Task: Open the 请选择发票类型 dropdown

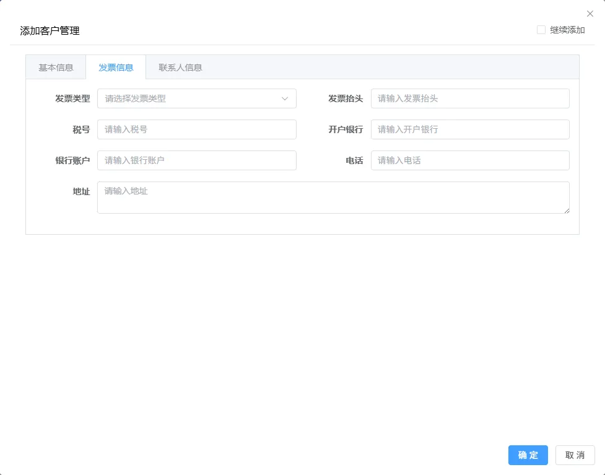Action: point(197,98)
